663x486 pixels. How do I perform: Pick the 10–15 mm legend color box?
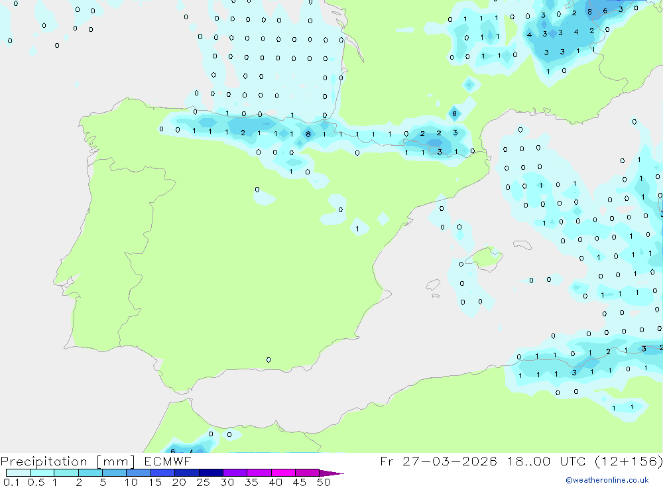(139, 473)
